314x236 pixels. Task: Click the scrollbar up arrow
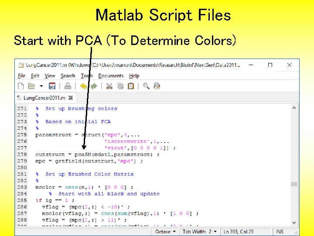point(294,108)
